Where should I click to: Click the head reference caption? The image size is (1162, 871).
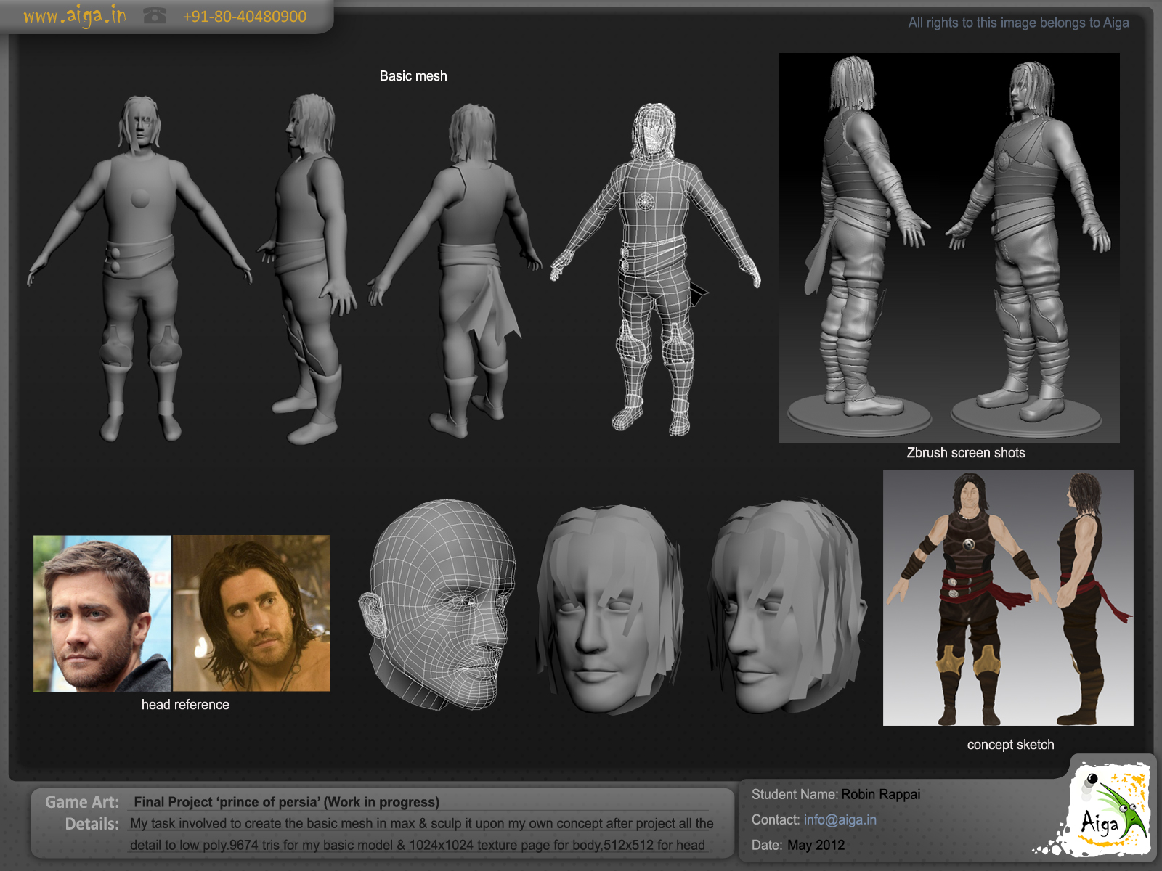point(185,704)
